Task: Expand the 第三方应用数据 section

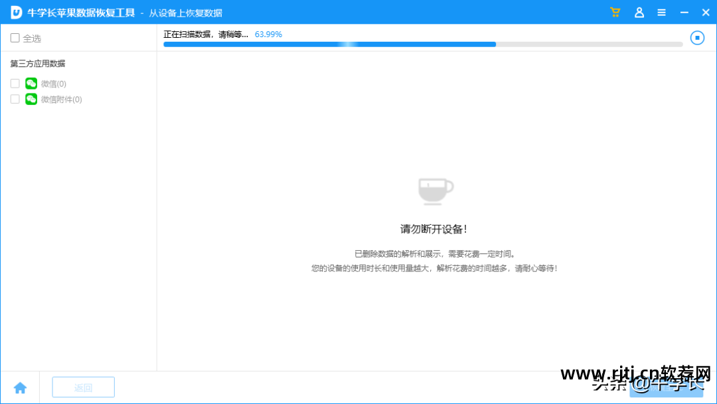Action: pyautogui.click(x=37, y=63)
